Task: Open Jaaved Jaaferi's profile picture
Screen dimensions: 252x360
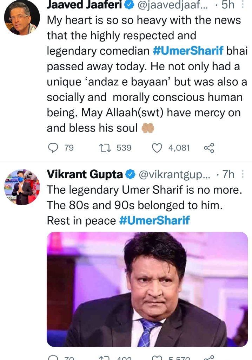Action: click(22, 18)
